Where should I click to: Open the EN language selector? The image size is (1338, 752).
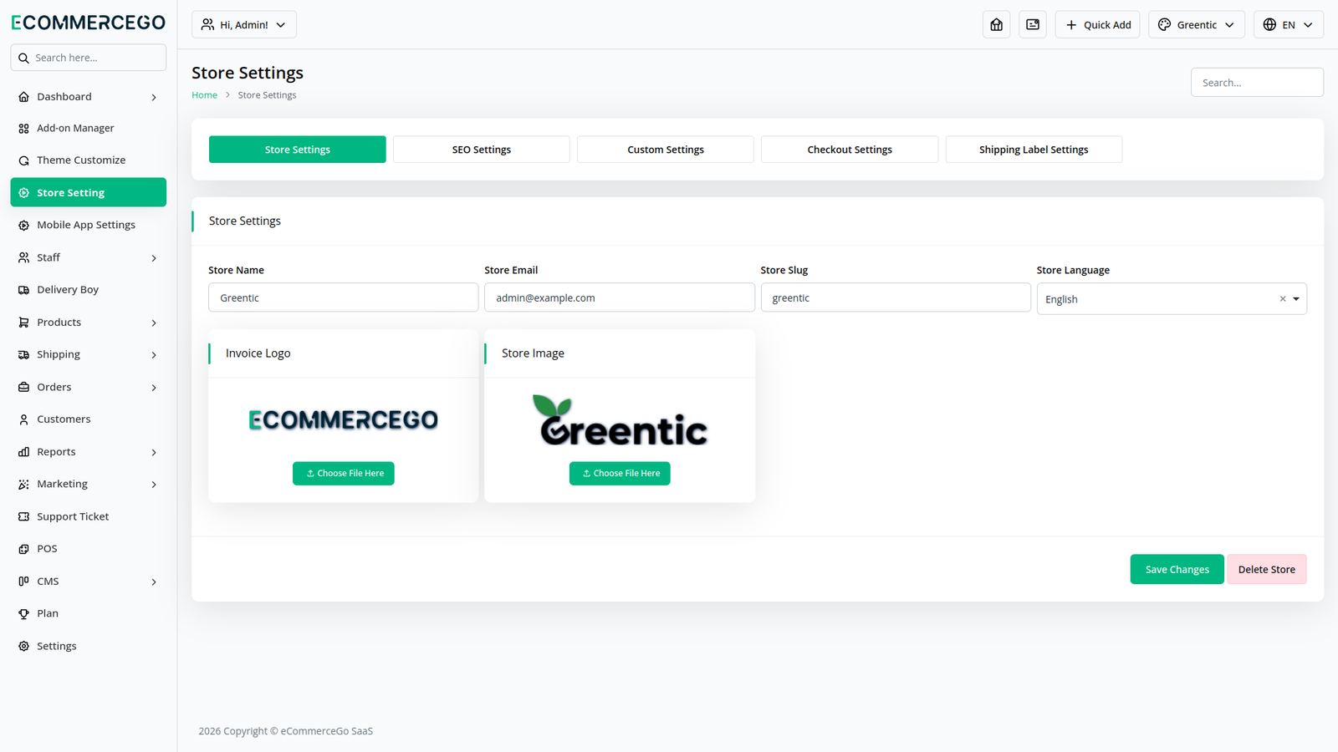pos(1288,25)
